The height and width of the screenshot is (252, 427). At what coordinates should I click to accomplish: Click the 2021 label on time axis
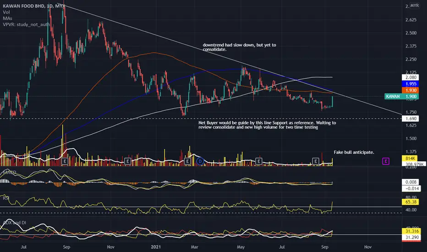point(156,247)
